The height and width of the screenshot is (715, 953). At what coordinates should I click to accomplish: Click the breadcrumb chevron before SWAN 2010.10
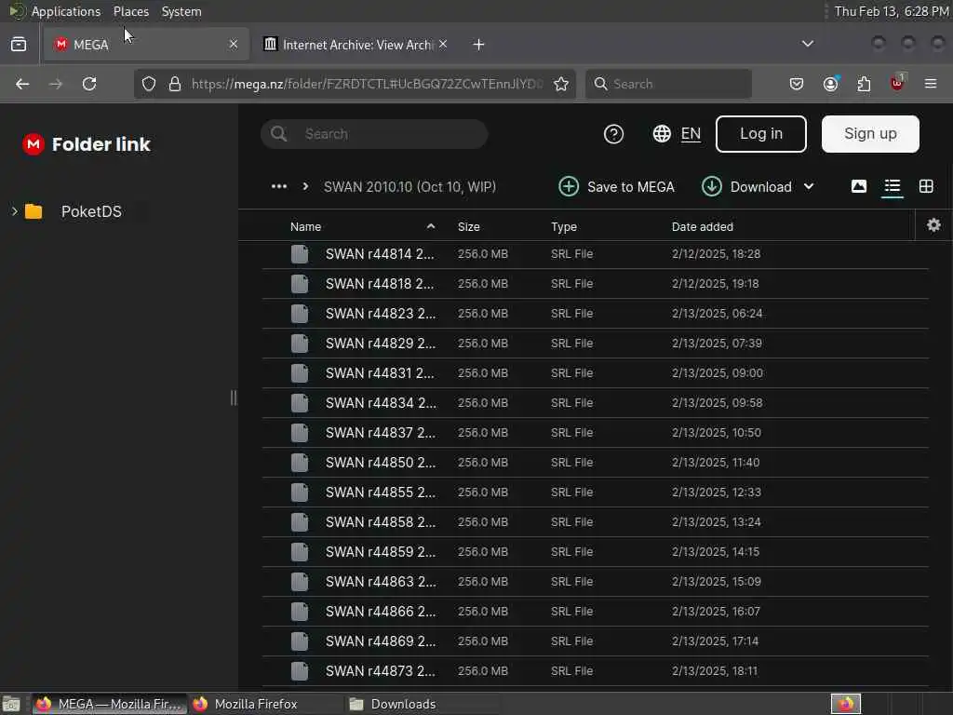tap(305, 186)
